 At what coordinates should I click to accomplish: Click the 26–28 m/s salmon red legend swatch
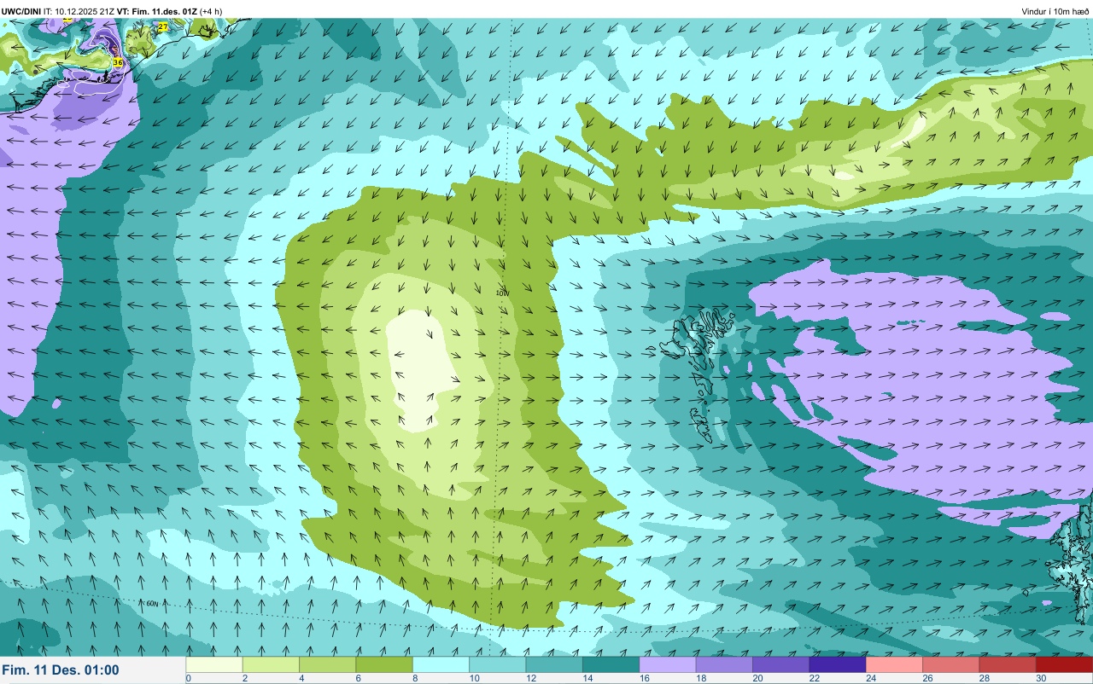point(950,664)
